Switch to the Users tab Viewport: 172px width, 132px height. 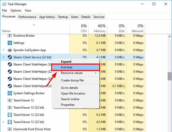(x=75, y=17)
